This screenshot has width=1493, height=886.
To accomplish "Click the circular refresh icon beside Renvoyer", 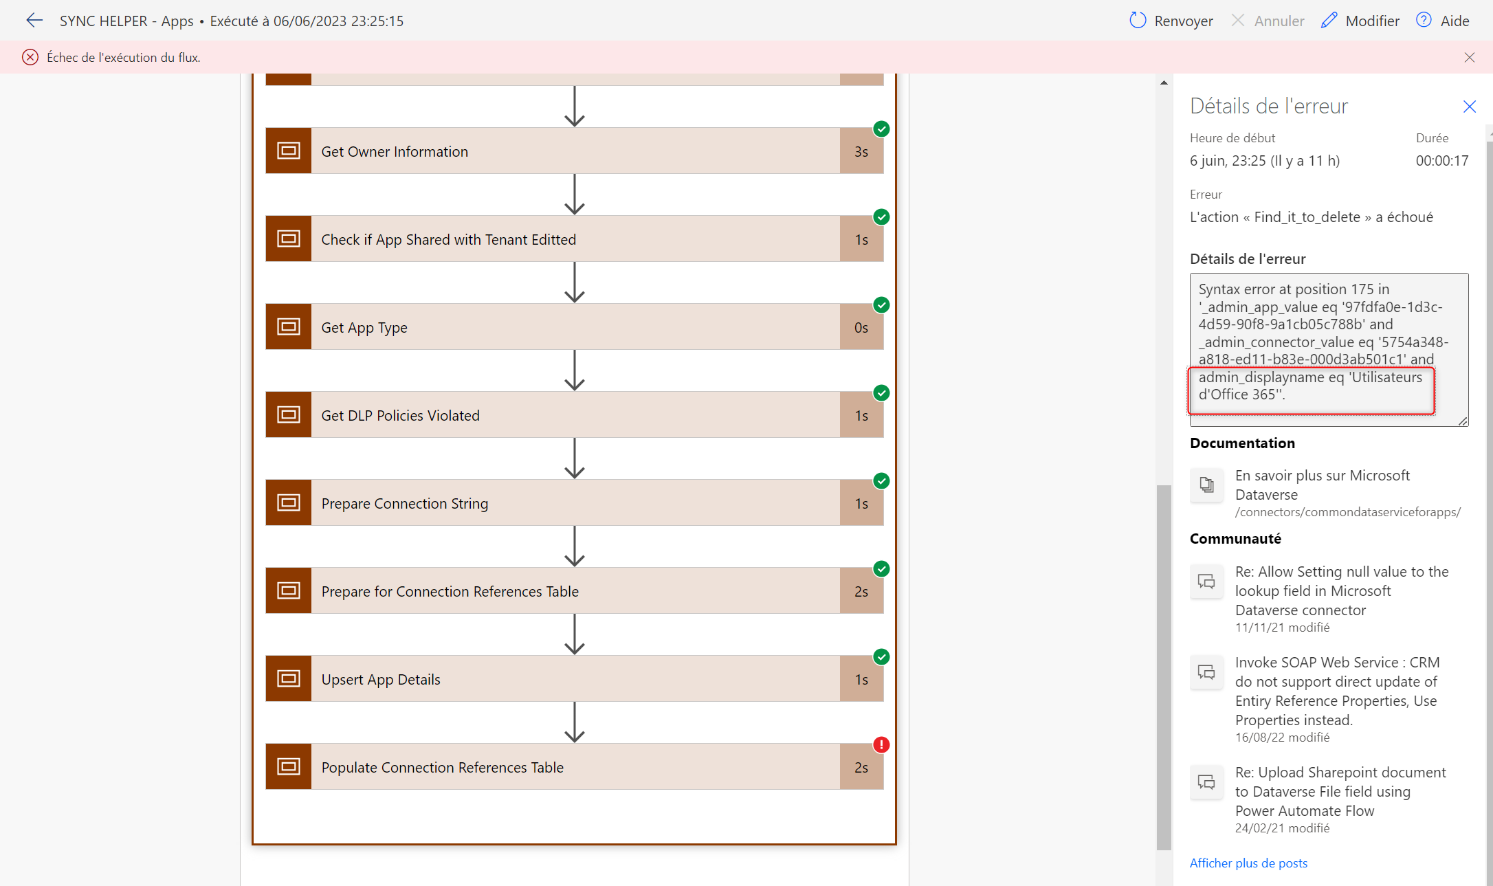I will [1138, 20].
